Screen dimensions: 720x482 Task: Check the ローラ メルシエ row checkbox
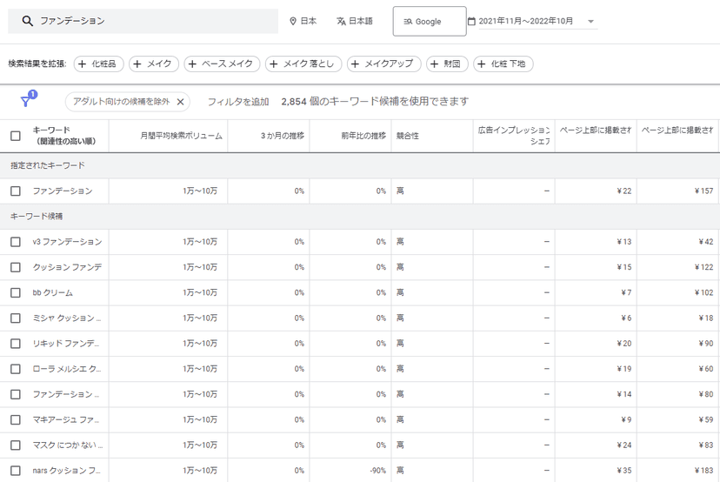(x=16, y=369)
